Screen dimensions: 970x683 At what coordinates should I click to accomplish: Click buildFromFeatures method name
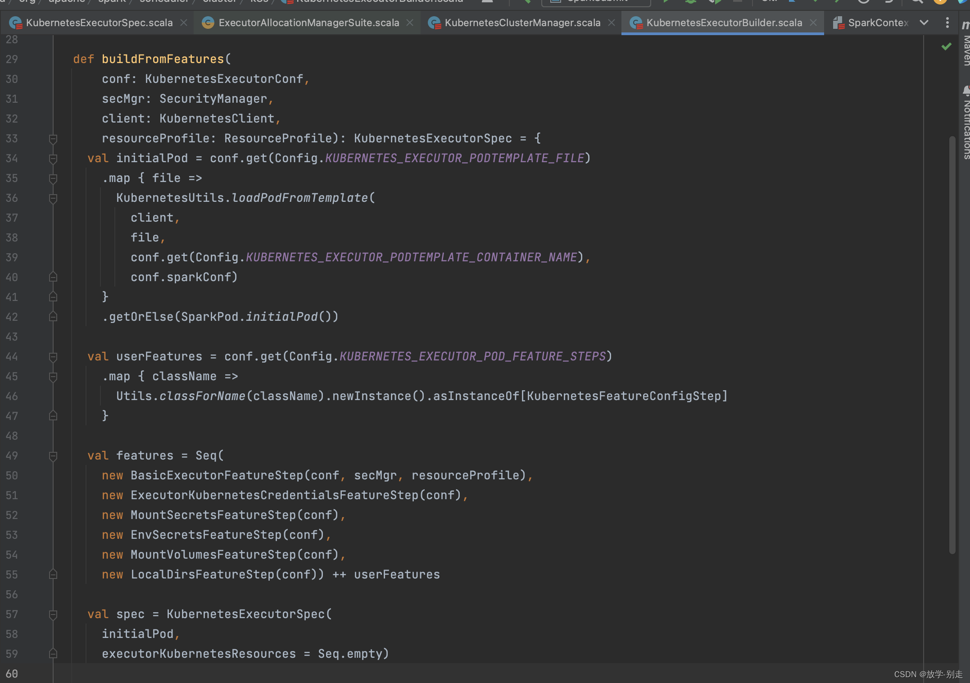pyautogui.click(x=163, y=59)
